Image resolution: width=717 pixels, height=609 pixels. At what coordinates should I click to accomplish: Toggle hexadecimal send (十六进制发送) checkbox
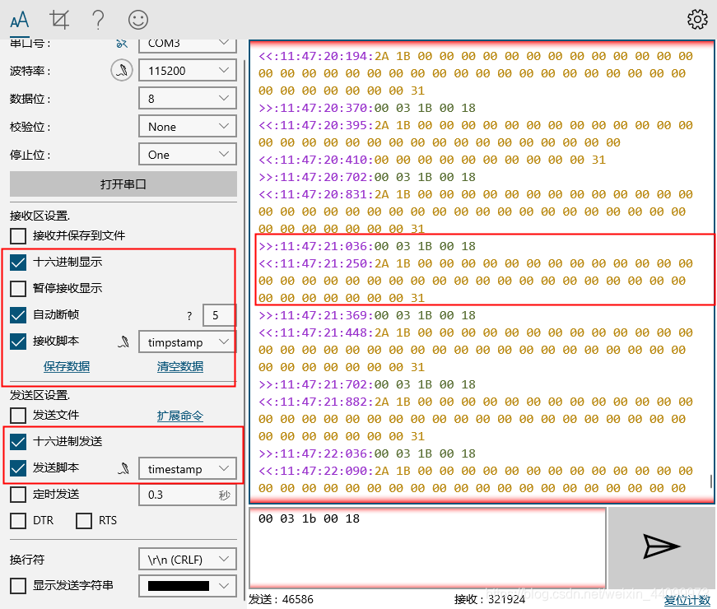pos(18,442)
